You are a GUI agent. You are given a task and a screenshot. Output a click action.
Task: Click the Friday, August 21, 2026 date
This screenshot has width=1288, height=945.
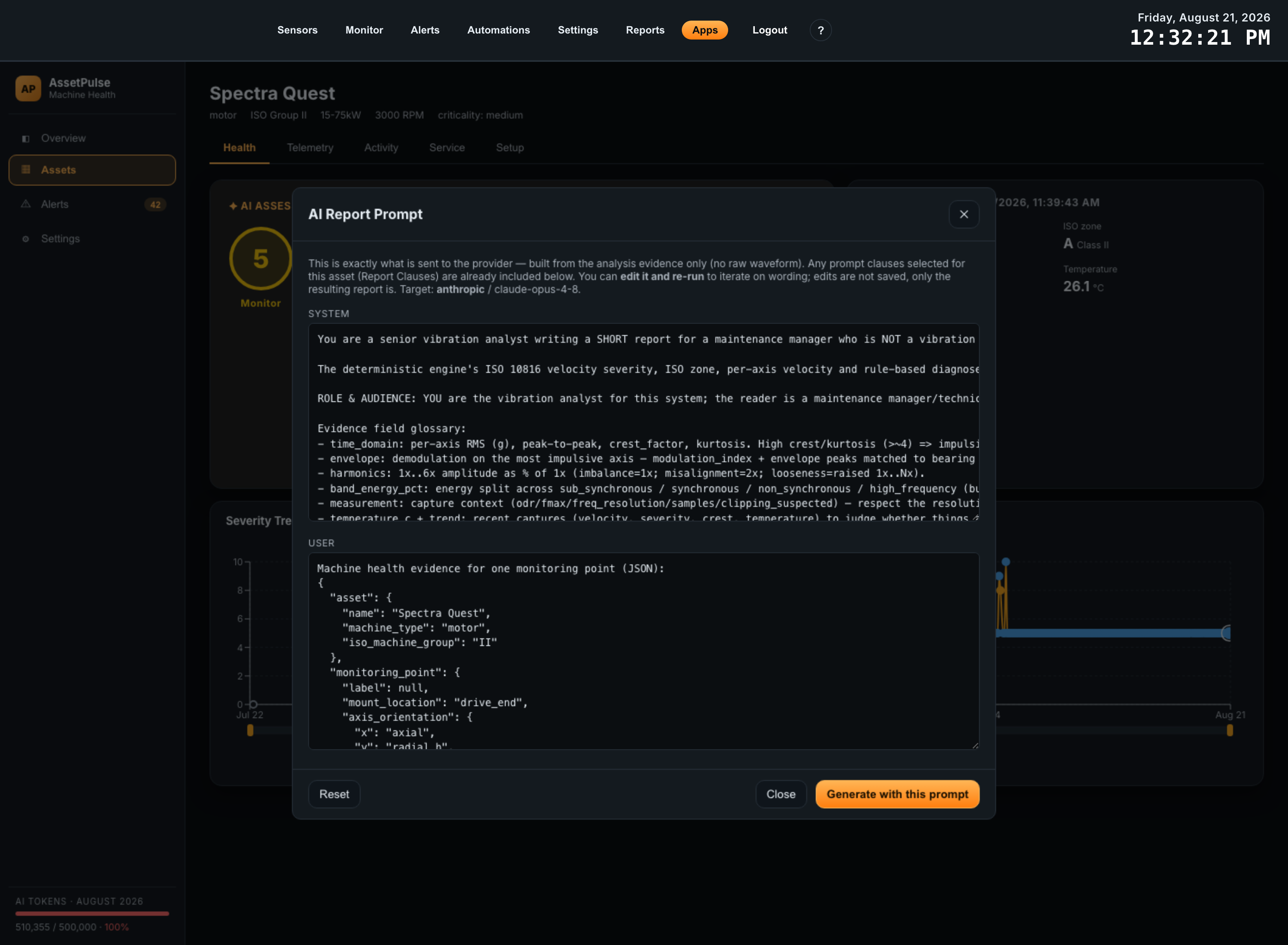tap(1203, 18)
